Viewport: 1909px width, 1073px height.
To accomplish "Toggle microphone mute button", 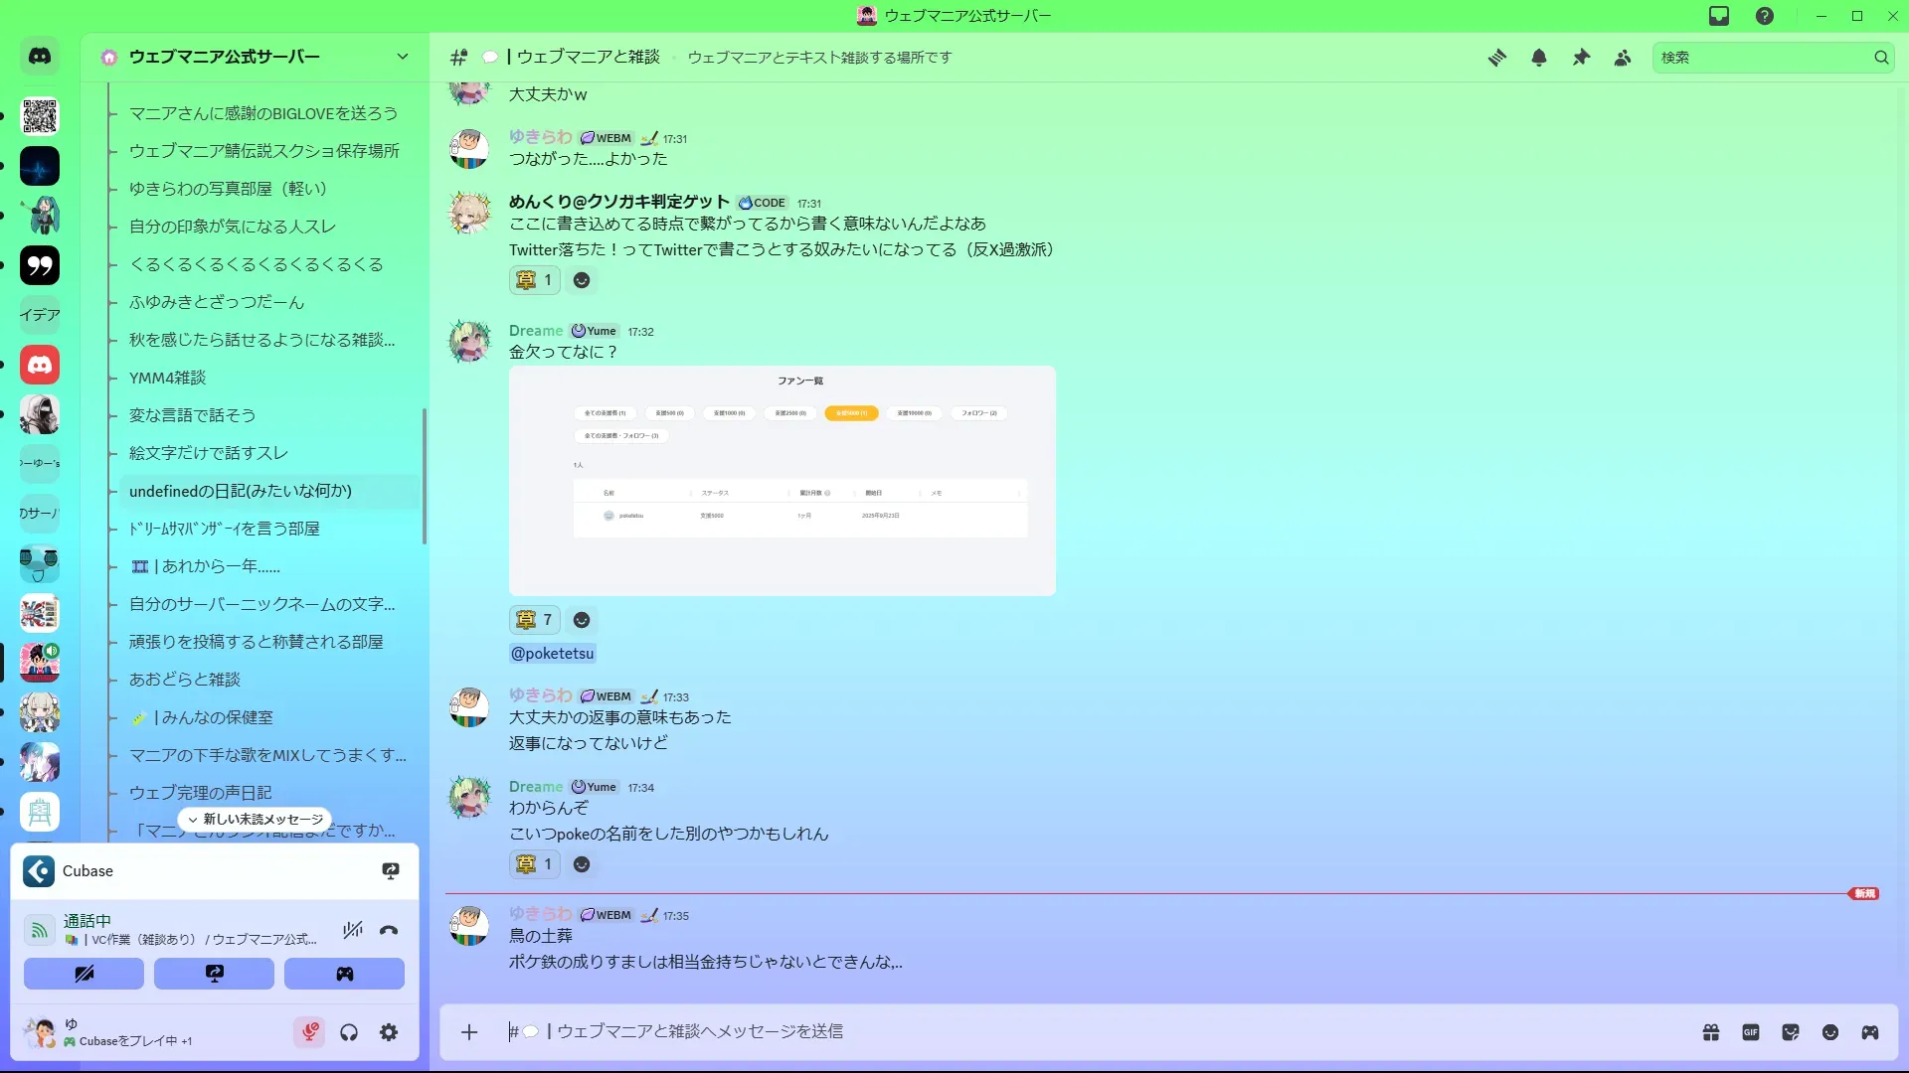I will (x=309, y=1032).
